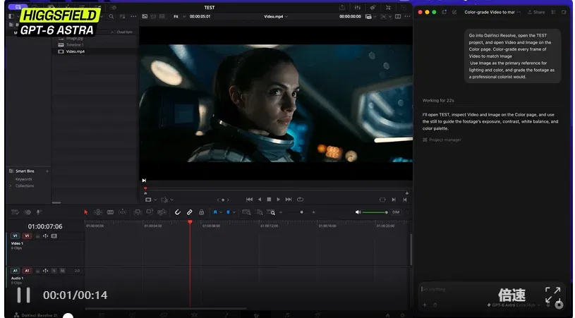Open the mixer icon in top bar
This screenshot has width=575, height=318.
[x=357, y=7]
